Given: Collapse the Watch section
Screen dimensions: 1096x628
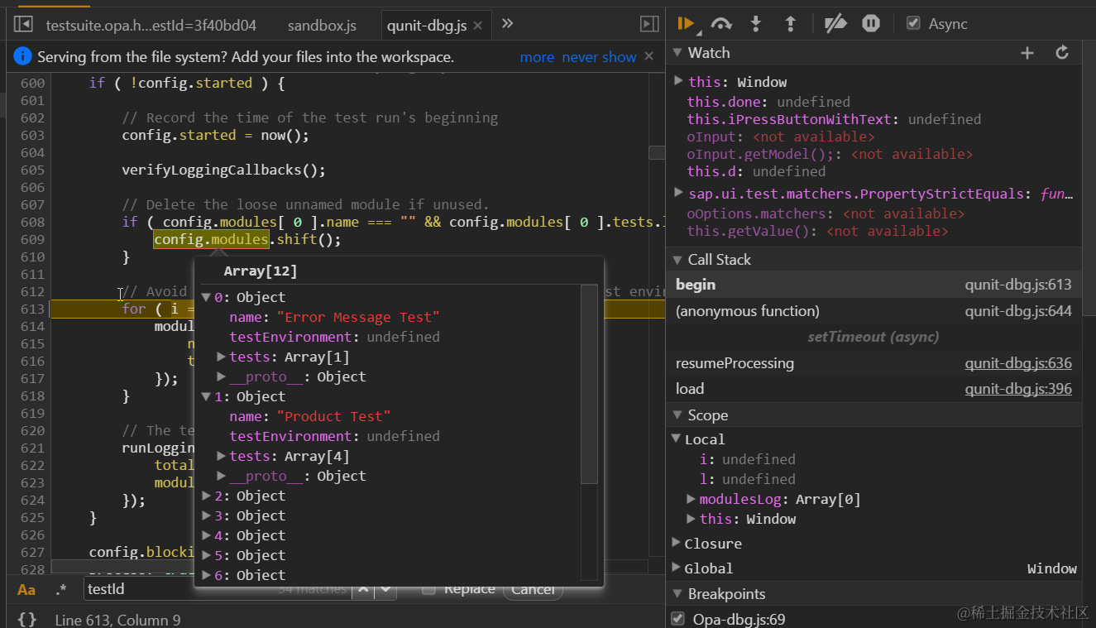Looking at the screenshot, I should pyautogui.click(x=677, y=53).
